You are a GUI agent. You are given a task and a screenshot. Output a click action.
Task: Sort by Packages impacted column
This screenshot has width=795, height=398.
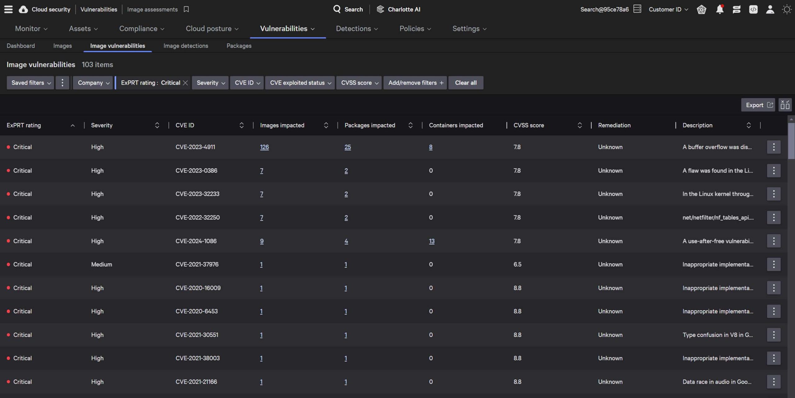(410, 125)
